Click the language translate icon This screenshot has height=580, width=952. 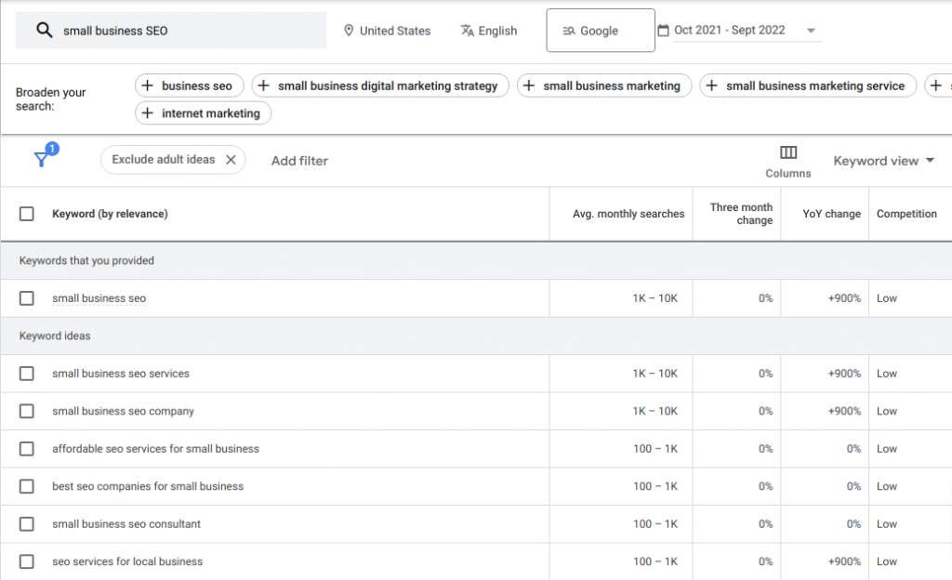[x=467, y=31]
